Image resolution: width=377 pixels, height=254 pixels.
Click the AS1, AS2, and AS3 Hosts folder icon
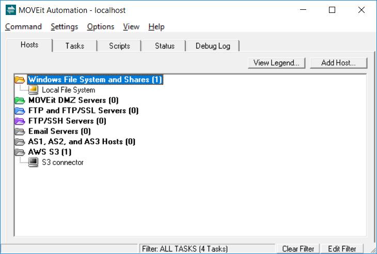coord(20,142)
